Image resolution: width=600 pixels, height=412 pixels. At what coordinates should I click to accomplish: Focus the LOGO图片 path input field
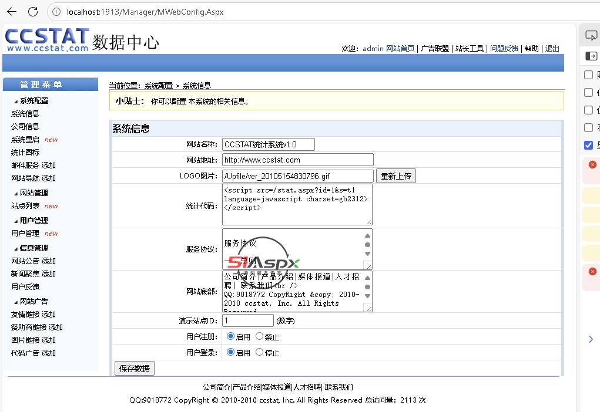[x=298, y=176]
